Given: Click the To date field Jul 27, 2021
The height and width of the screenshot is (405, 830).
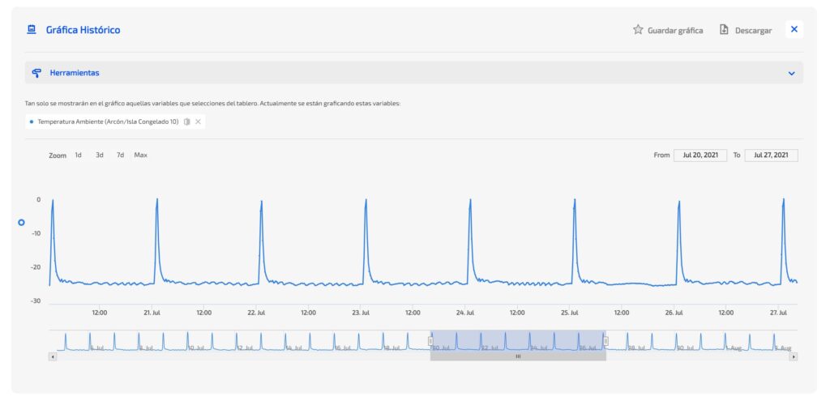Looking at the screenshot, I should click(772, 156).
